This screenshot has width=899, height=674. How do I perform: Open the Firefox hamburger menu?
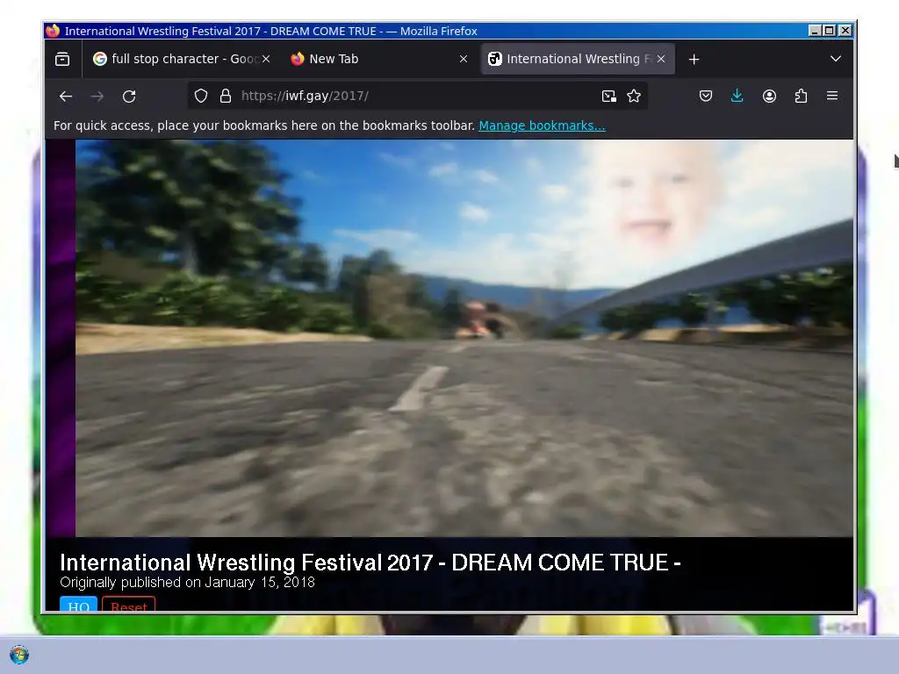pyautogui.click(x=832, y=96)
